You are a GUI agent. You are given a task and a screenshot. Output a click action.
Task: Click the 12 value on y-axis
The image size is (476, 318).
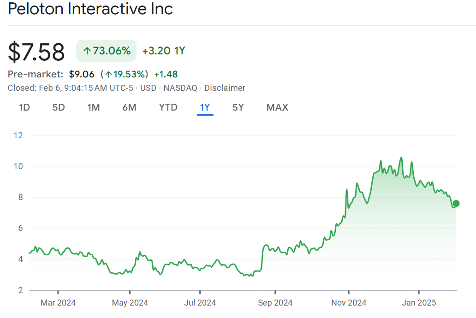point(18,135)
